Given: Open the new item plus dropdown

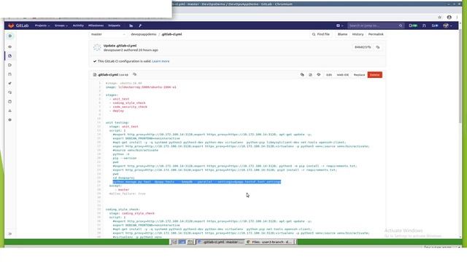Looking at the screenshot, I should (339, 26).
